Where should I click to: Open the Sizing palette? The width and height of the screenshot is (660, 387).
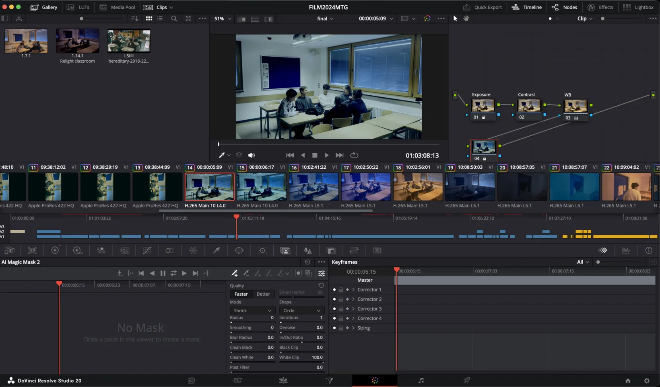[354, 250]
